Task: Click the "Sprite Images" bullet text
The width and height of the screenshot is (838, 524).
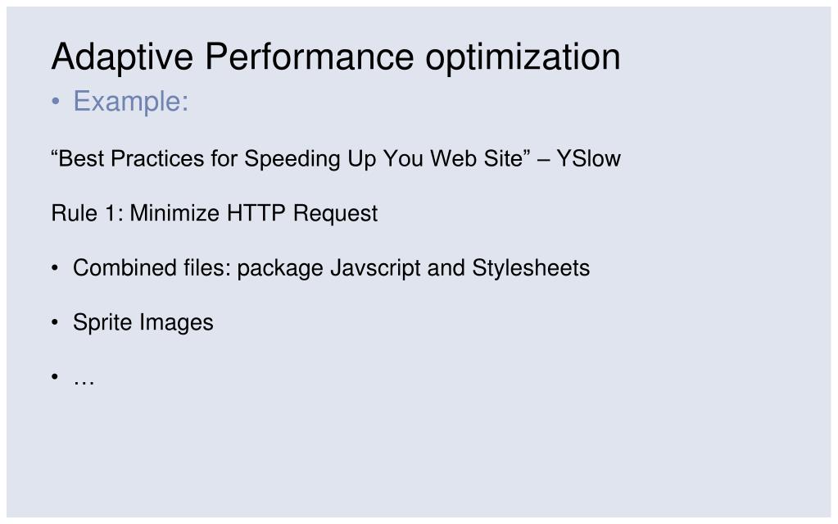Action: coord(143,322)
